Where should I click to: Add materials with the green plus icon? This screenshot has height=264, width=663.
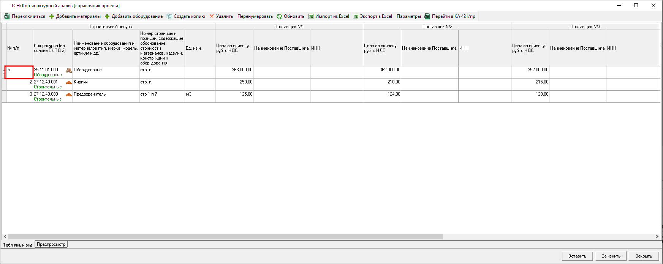52,16
